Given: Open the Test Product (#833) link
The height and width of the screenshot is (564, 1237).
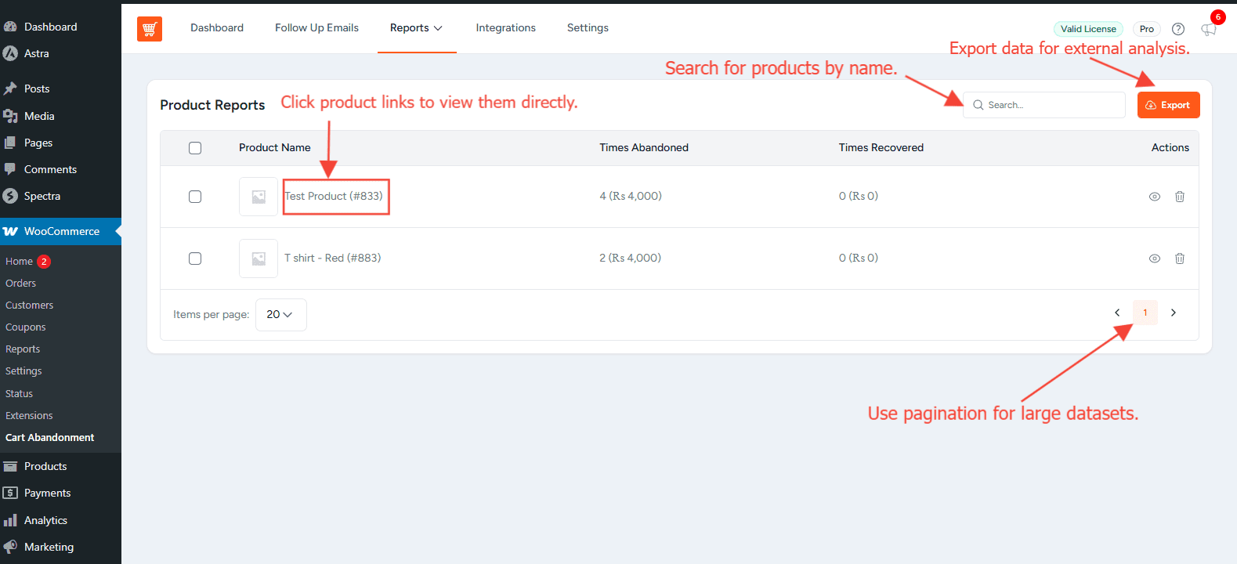Looking at the screenshot, I should [x=334, y=196].
